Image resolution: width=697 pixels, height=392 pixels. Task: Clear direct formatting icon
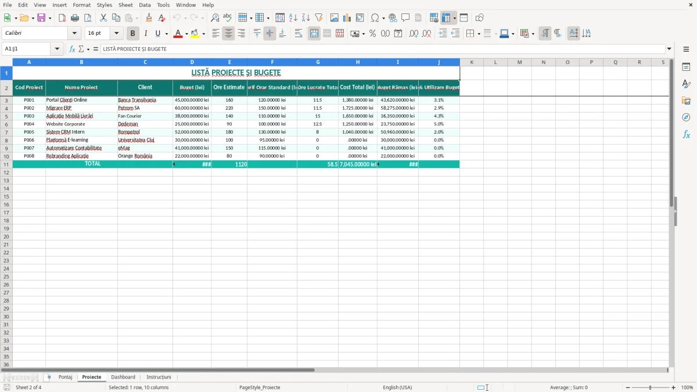162,18
